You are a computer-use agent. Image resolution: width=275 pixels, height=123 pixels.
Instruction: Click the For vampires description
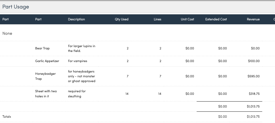coord(77,61)
